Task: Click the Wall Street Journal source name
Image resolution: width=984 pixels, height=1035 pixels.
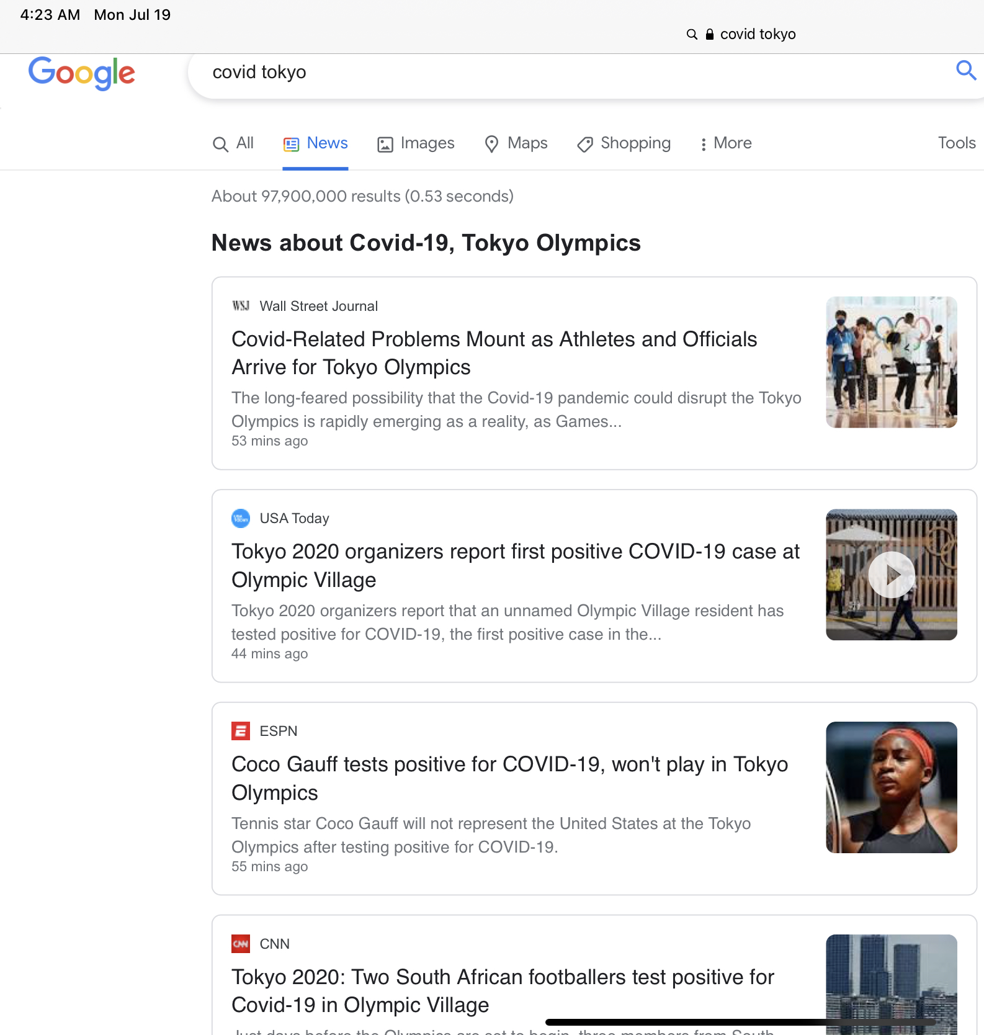Action: (318, 306)
